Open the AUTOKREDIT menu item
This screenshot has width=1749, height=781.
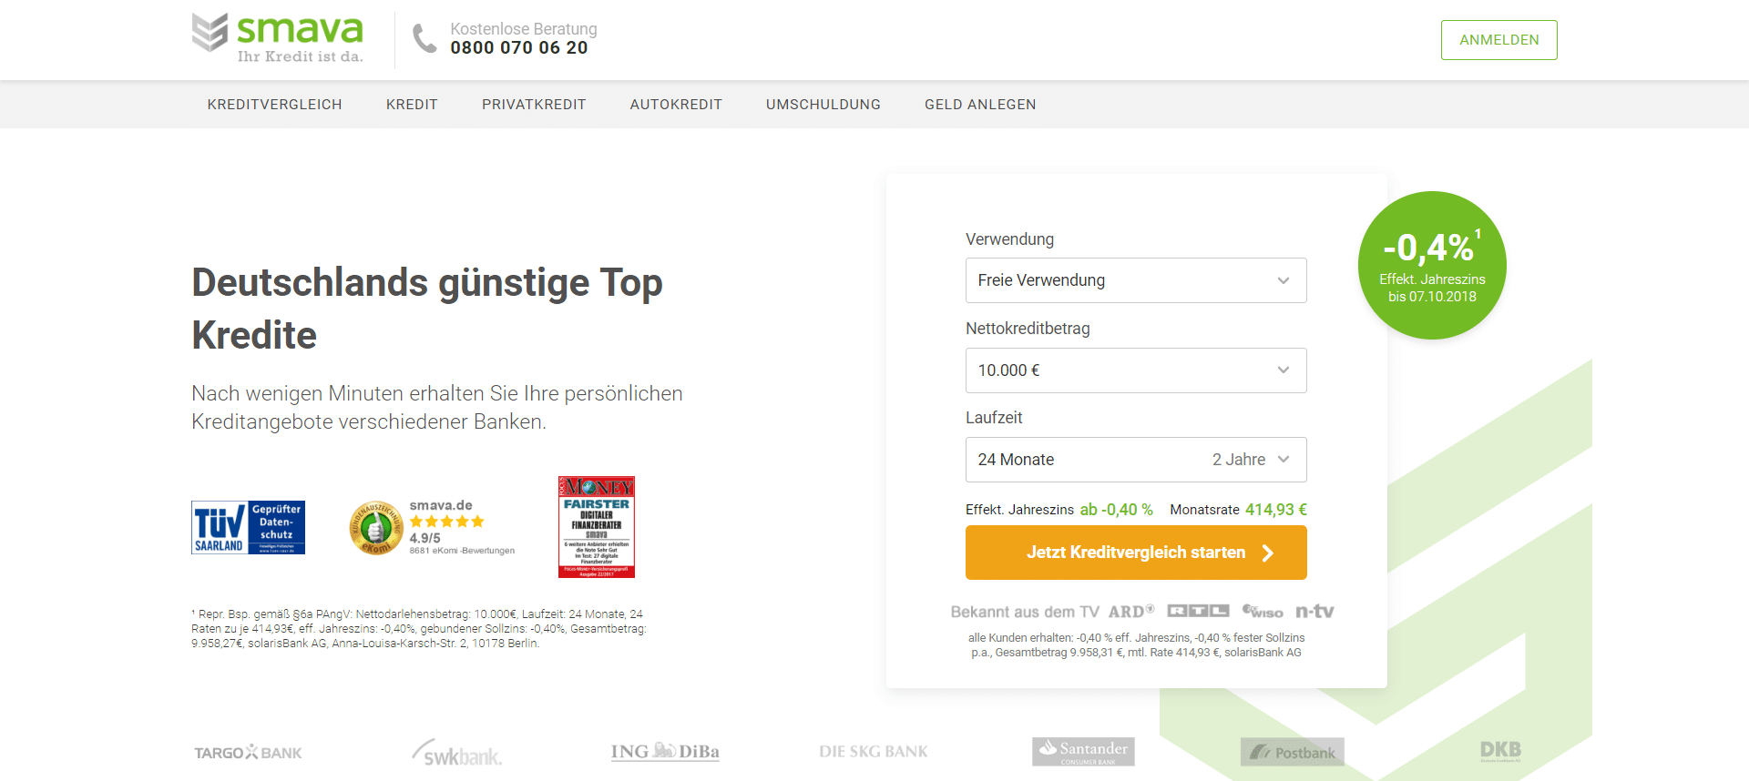pyautogui.click(x=676, y=105)
